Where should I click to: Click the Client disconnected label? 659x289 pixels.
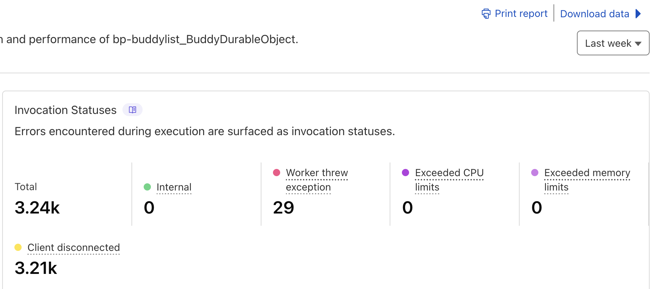(x=73, y=247)
